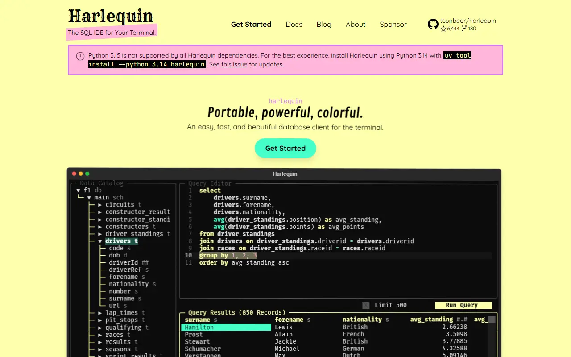Open the tconbeer/harlequin repository link

(x=468, y=21)
